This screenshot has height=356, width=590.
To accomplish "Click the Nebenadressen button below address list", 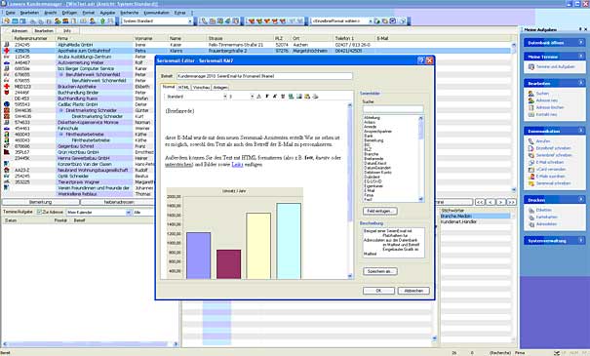I will [119, 202].
